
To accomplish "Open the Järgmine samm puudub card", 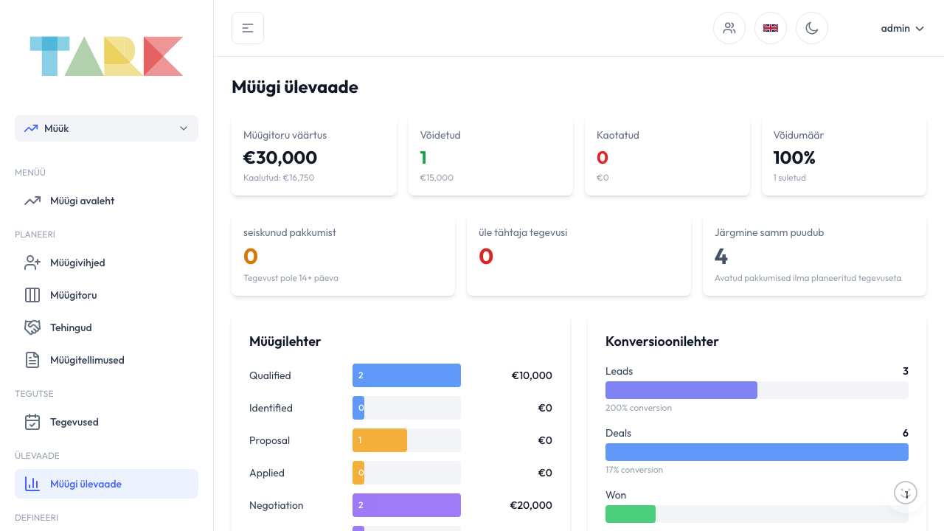I will coord(813,255).
